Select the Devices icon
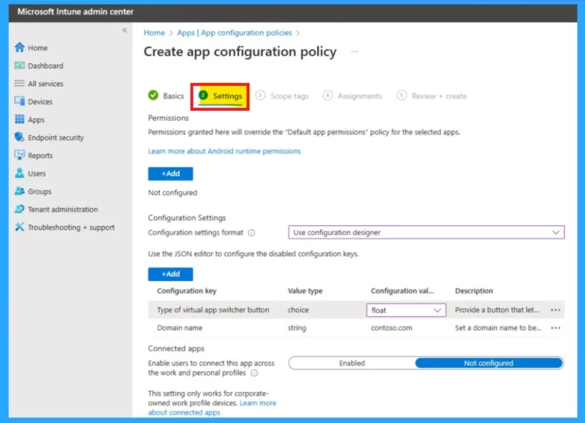 click(19, 102)
